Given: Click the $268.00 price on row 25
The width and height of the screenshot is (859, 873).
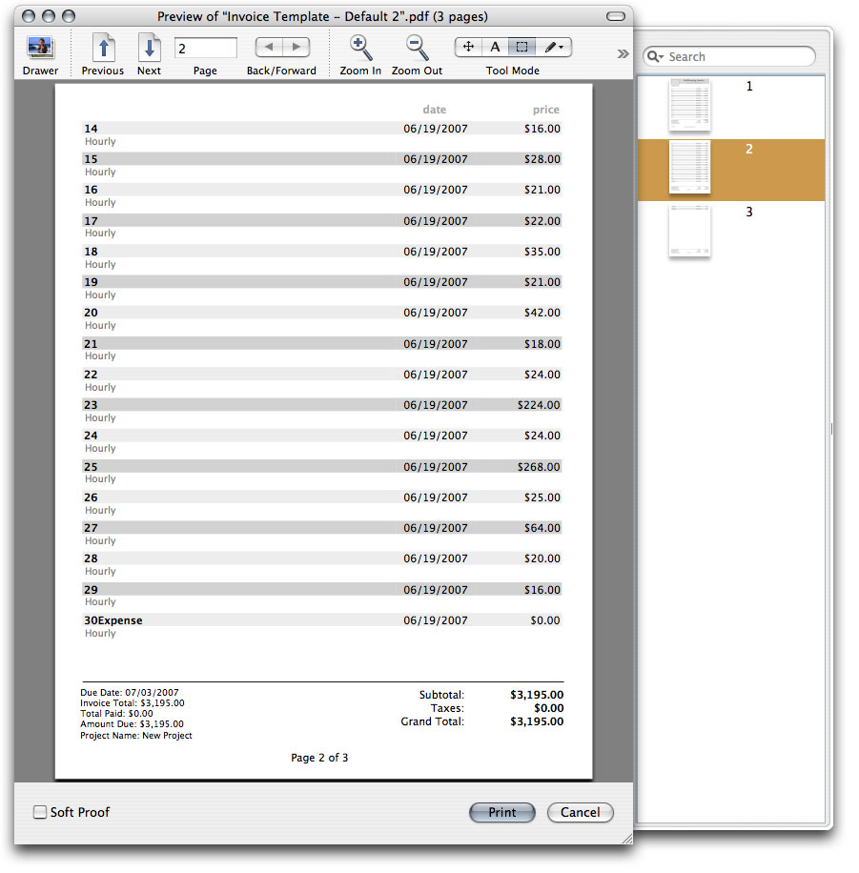Looking at the screenshot, I should pos(539,467).
